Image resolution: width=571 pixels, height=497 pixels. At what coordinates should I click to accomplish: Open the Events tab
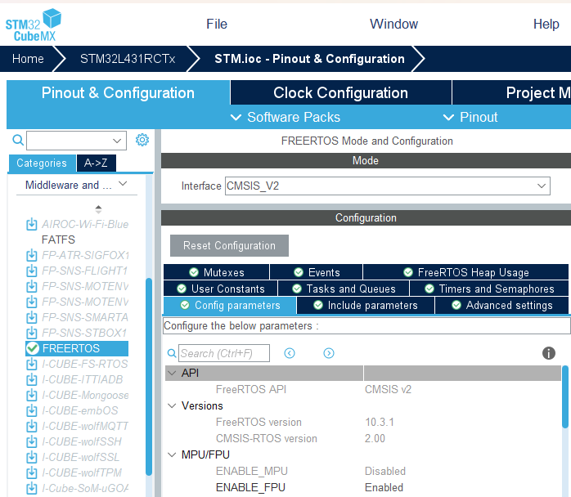tap(316, 272)
